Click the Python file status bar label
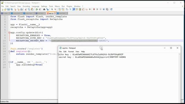185x104 pixels. (5, 101)
